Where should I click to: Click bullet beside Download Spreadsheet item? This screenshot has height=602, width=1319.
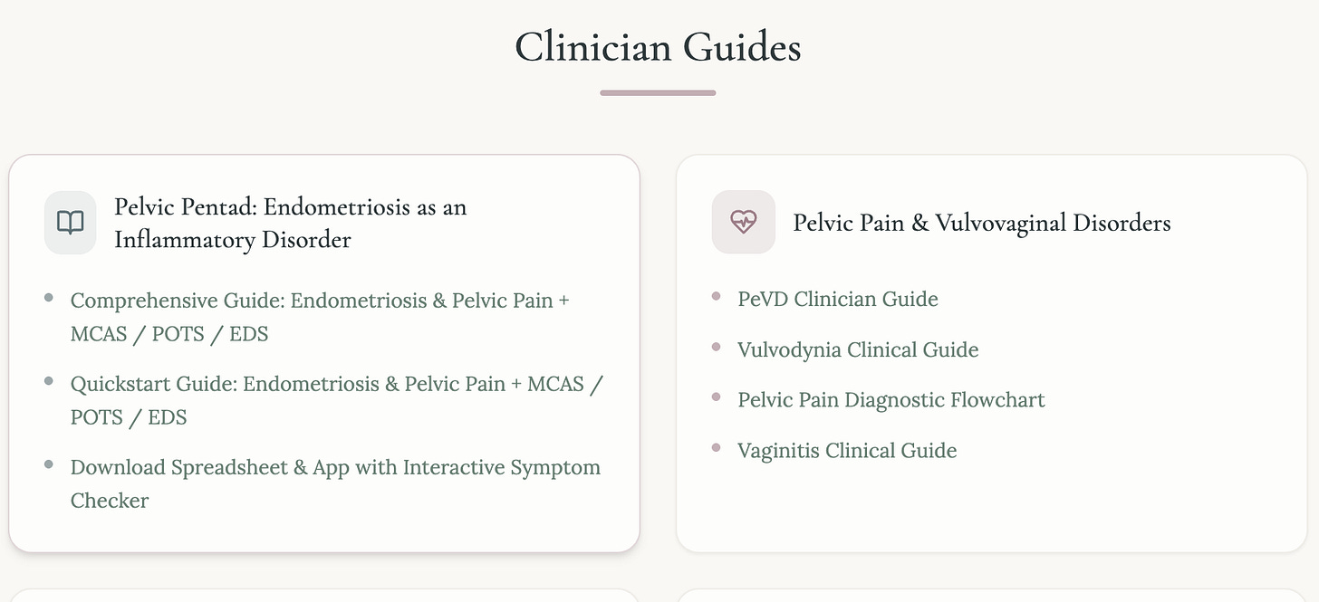49,464
